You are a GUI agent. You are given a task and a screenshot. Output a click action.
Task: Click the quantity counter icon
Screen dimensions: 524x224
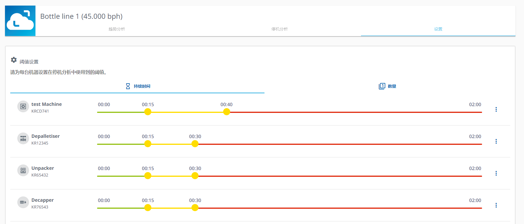[x=382, y=86]
